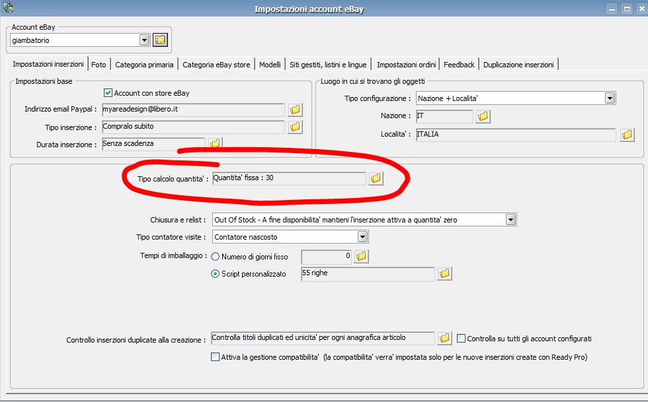Viewport: 648px width, 402px height.
Task: Click Localita' field containing ITALIA
Action: coord(516,135)
